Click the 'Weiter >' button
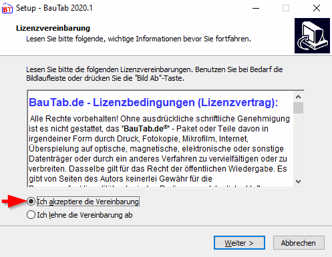 click(239, 243)
